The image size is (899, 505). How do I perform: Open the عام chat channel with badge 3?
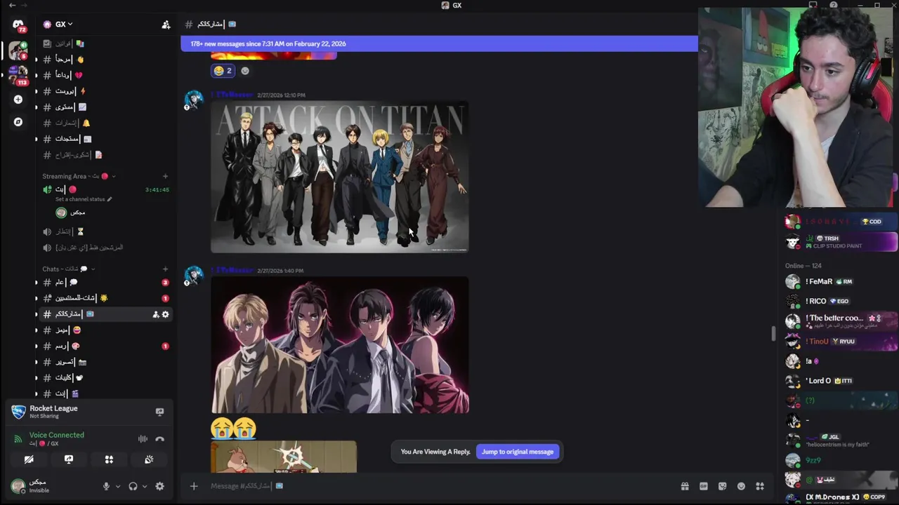(104, 282)
